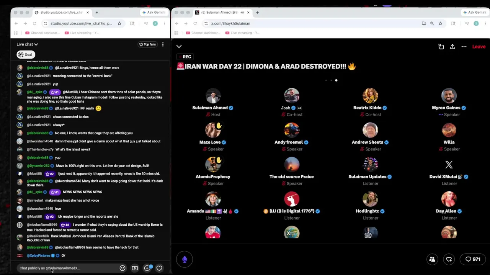
Task: Open Live streaming bookmark in X window
Action: coord(243,33)
